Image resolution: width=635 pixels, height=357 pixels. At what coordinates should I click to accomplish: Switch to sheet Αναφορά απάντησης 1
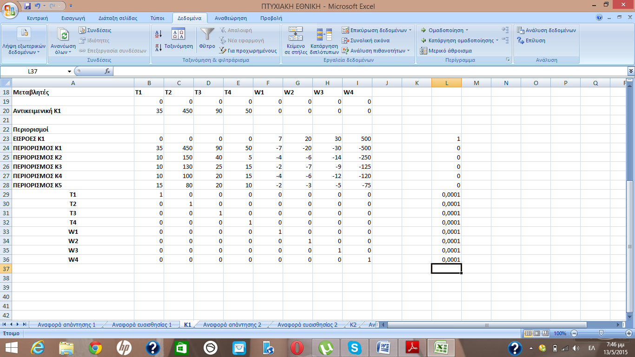coord(66,324)
